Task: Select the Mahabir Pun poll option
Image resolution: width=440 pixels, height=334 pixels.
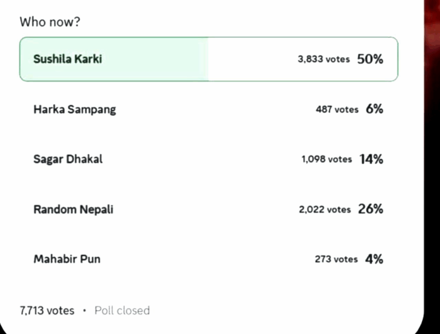Action: click(x=66, y=259)
